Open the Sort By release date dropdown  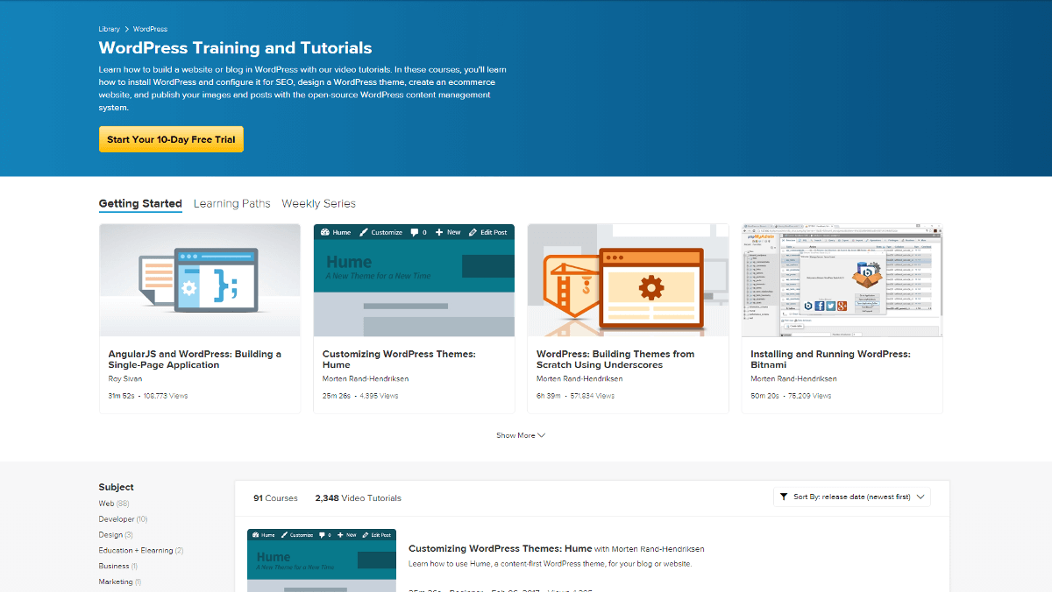click(x=851, y=497)
